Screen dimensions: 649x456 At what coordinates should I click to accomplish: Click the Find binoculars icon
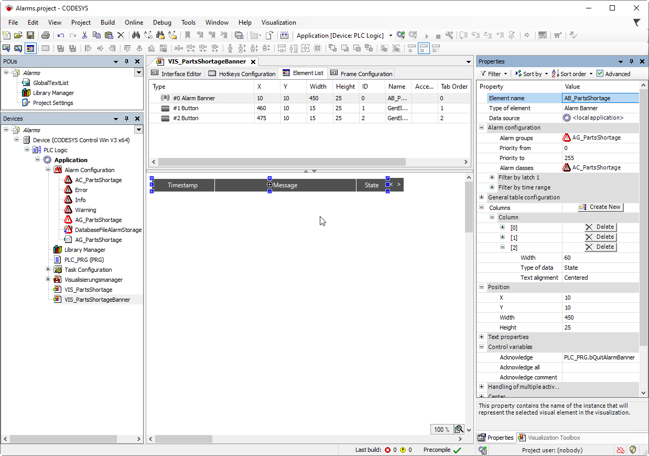135,35
